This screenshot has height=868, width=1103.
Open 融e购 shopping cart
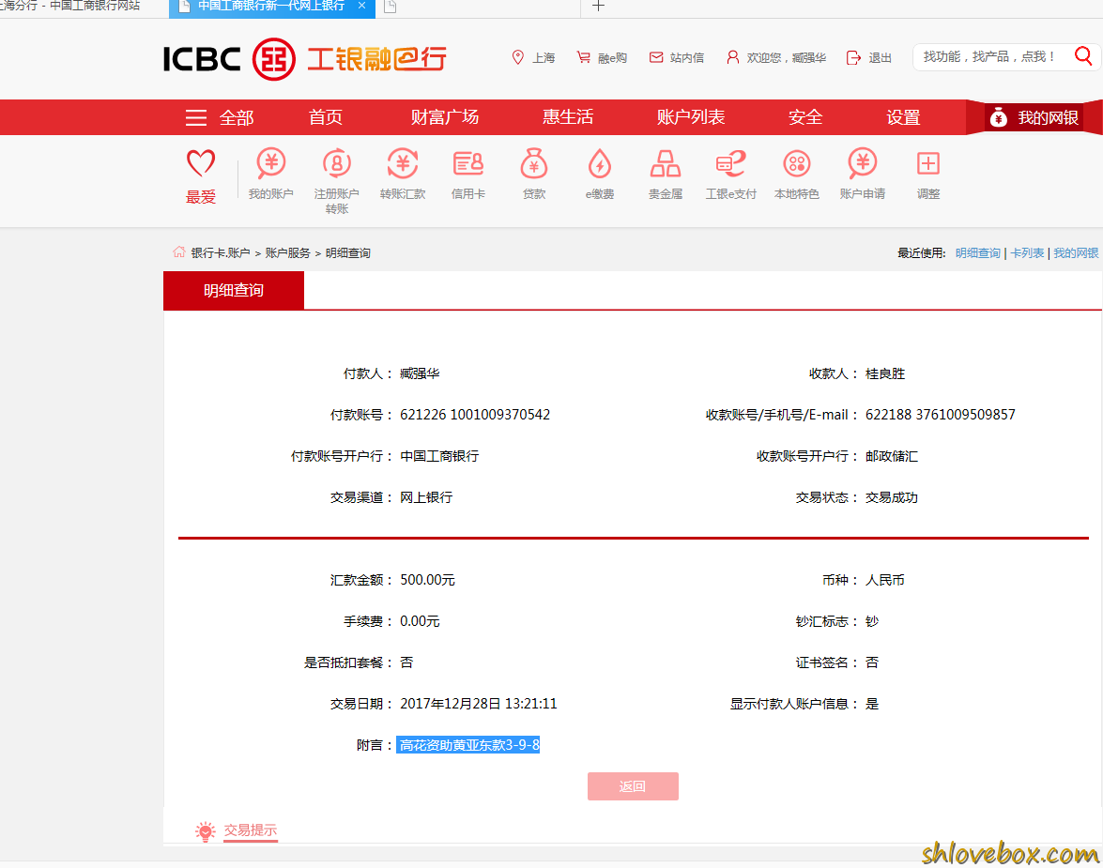(602, 57)
